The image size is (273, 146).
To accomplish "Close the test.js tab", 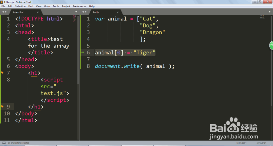I will pos(117,12).
